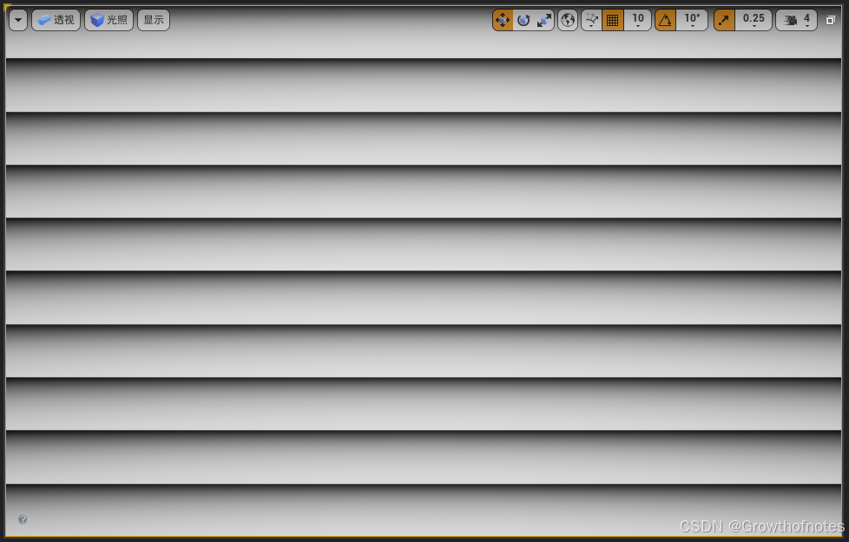Screen dimensions: 849x542
Task: Open scale snap 0.25 dropdown
Action: [x=754, y=20]
